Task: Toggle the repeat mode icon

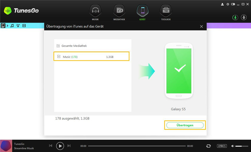Action: [x=208, y=146]
